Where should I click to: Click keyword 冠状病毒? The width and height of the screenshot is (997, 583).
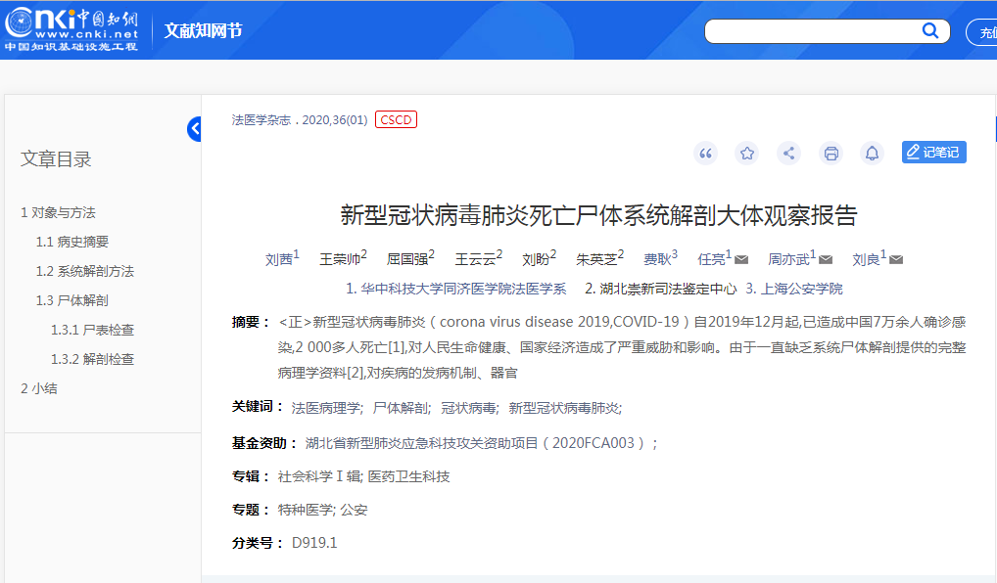(470, 408)
